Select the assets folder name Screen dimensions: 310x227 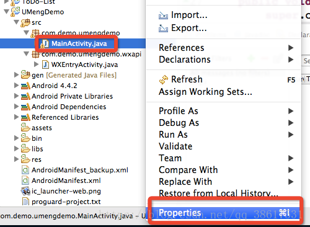(42, 128)
